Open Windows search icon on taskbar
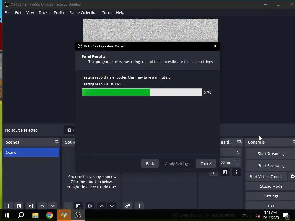The width and height of the screenshot is (295, 221). tap(21, 215)
